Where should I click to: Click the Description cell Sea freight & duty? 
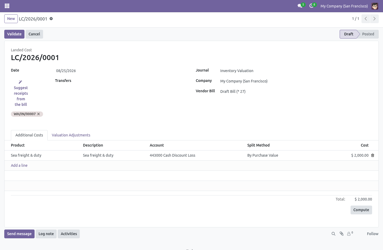tap(98, 155)
